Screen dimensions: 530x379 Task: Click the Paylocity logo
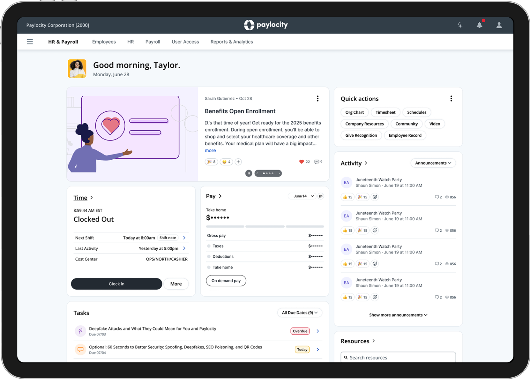(266, 25)
